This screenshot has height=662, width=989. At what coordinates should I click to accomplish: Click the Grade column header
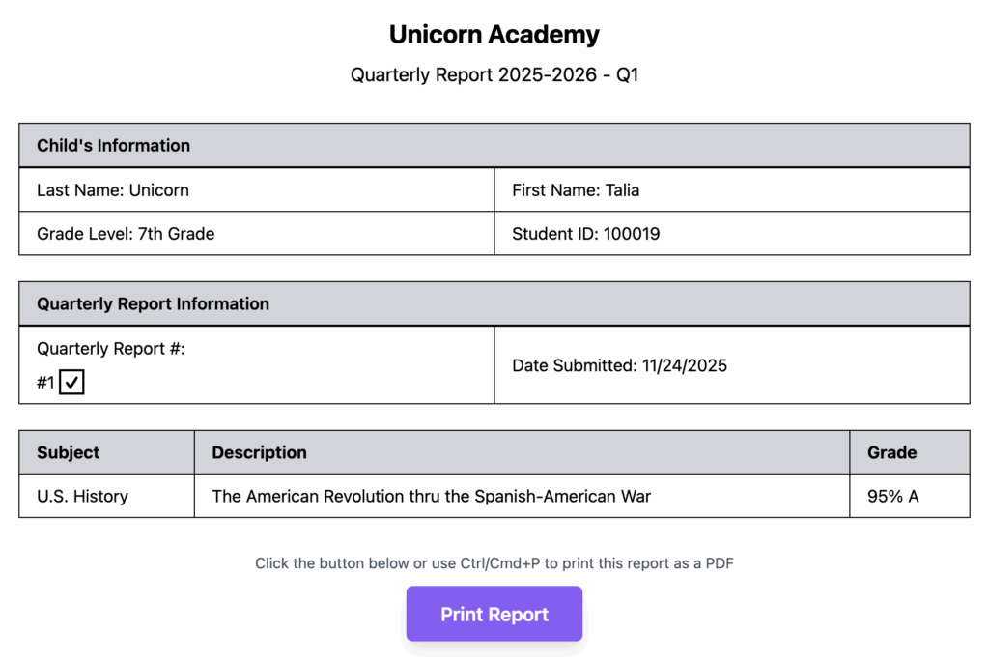(891, 452)
